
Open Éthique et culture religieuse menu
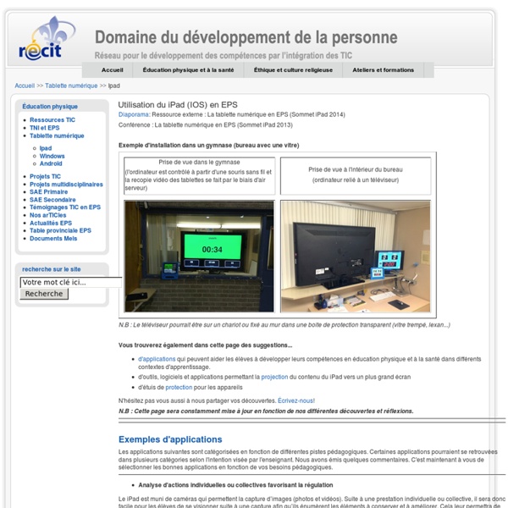(293, 70)
